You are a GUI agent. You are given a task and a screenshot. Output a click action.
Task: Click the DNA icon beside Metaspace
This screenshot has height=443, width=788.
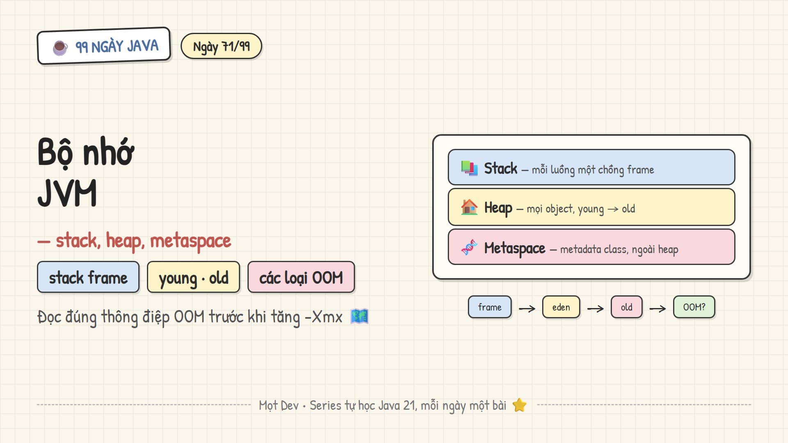click(x=469, y=247)
